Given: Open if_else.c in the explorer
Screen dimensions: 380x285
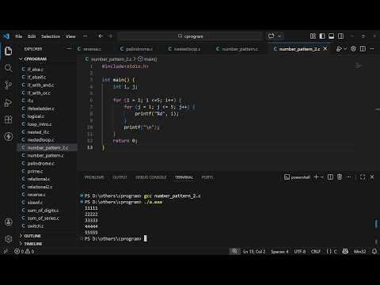Looking at the screenshot, I should (x=47, y=70).
